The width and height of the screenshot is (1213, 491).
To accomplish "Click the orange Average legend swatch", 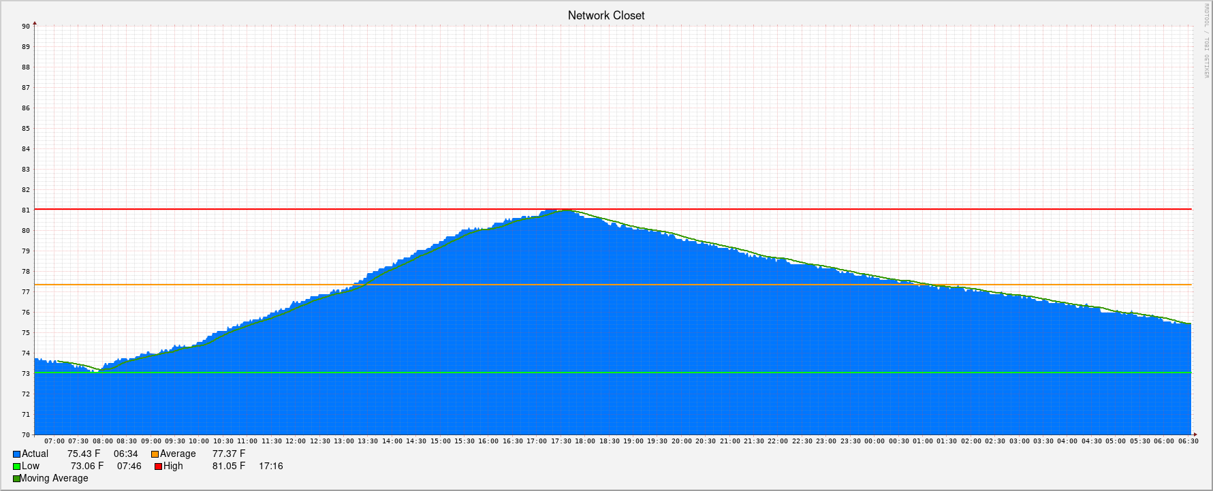I will 155,454.
